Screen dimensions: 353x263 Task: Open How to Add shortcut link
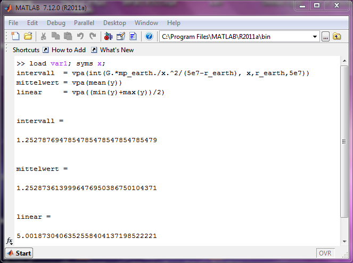(x=69, y=50)
